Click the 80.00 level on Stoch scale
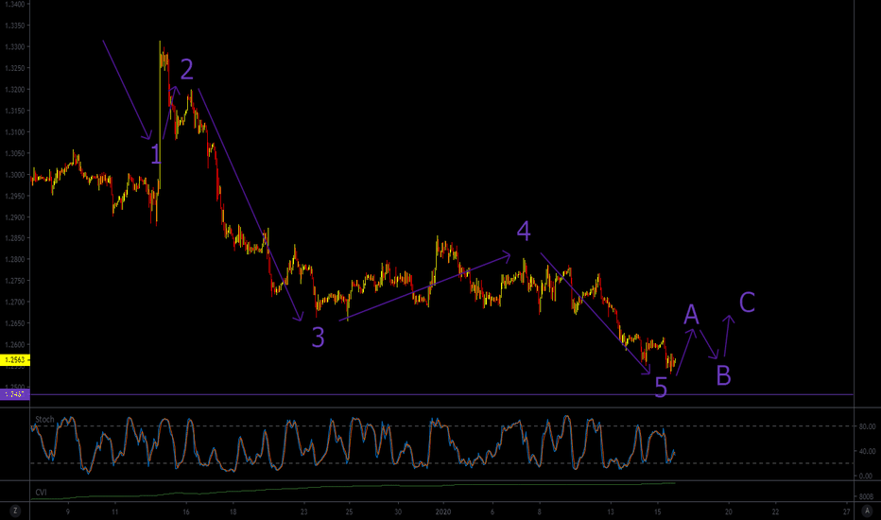 point(866,426)
